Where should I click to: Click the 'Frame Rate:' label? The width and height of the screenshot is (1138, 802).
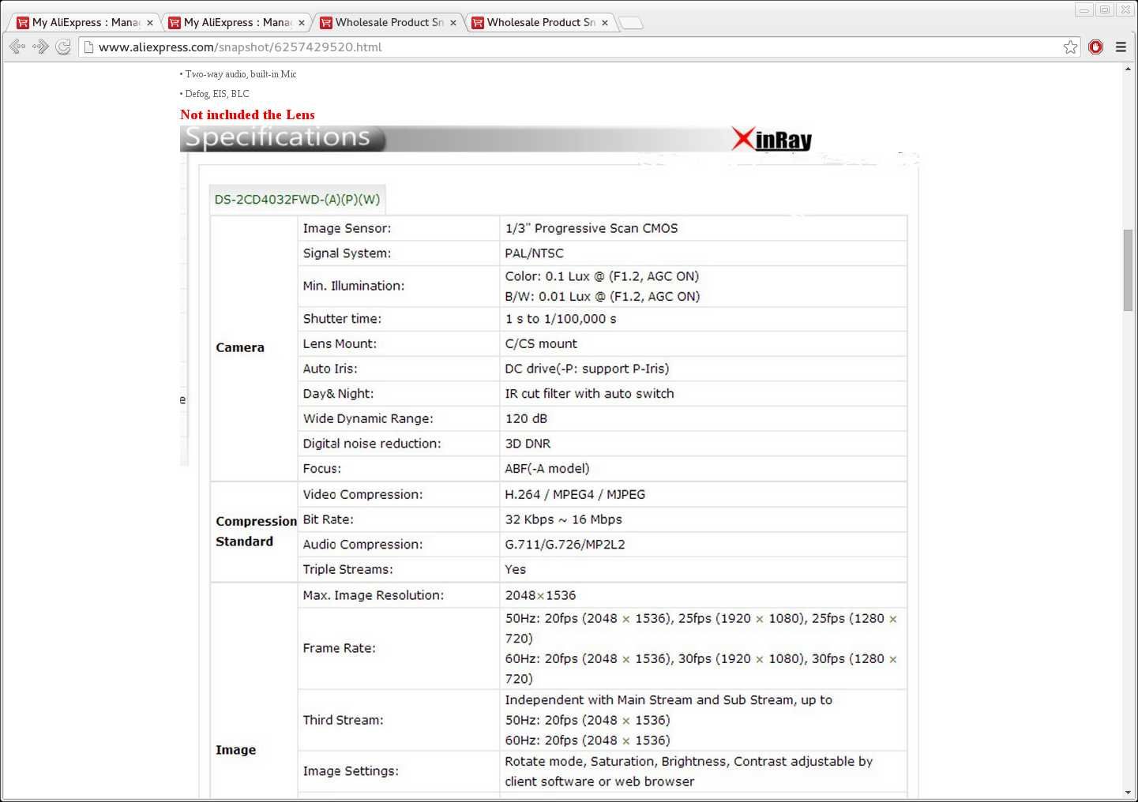[x=340, y=648]
